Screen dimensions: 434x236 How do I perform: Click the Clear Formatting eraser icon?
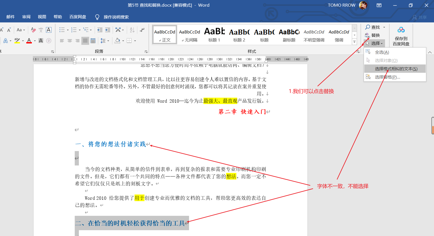point(33,30)
